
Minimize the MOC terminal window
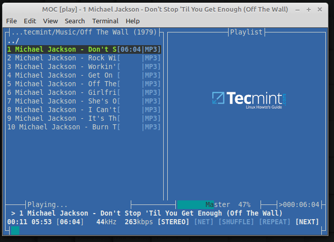[x=298, y=10]
